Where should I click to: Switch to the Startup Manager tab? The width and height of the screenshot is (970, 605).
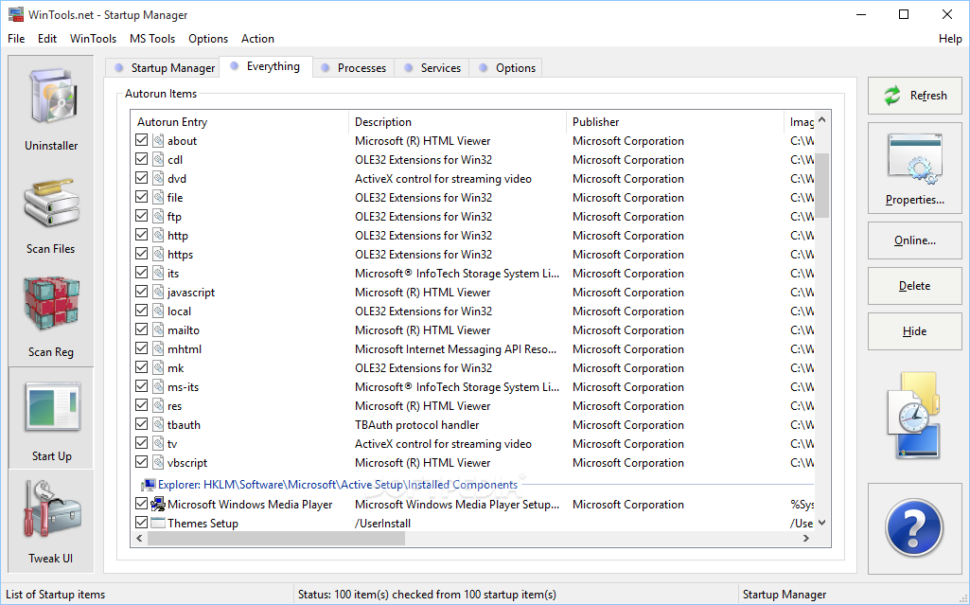click(163, 67)
